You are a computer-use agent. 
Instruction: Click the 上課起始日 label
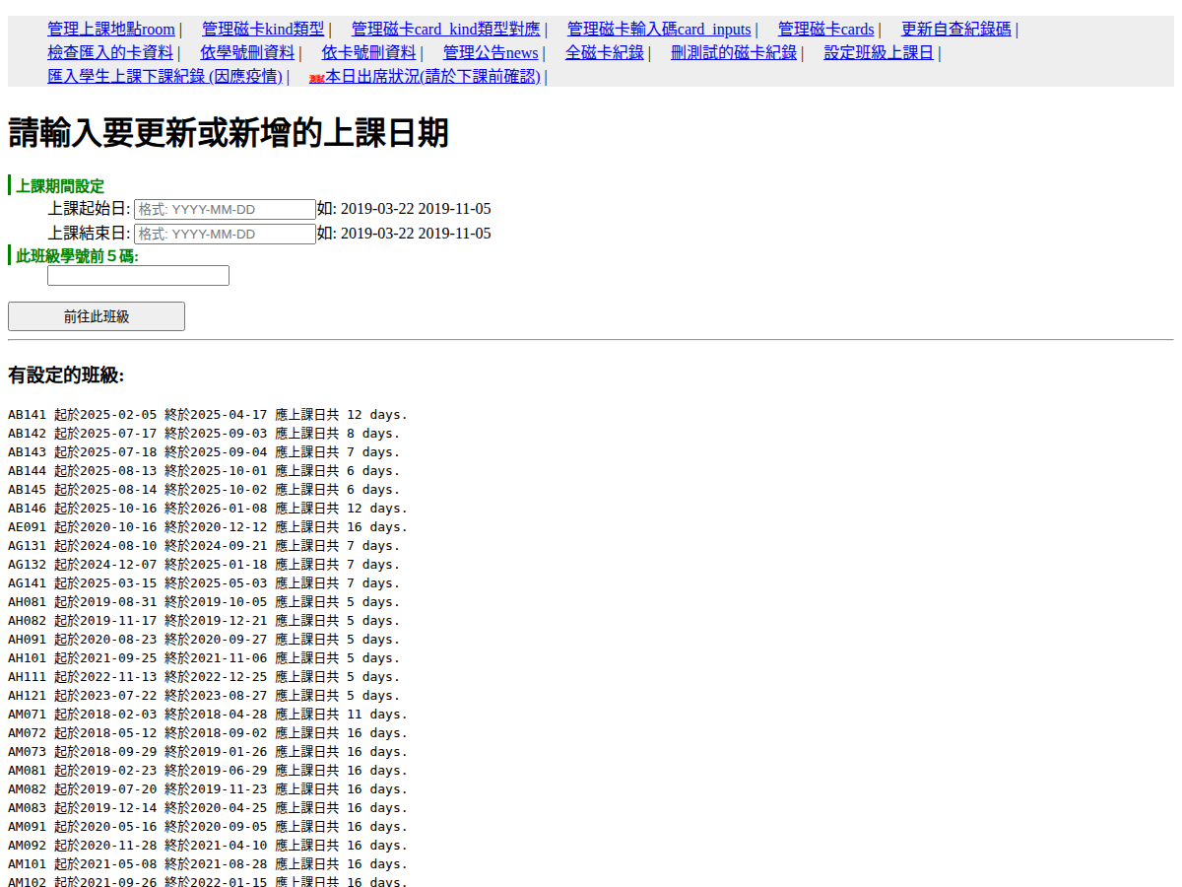[89, 209]
